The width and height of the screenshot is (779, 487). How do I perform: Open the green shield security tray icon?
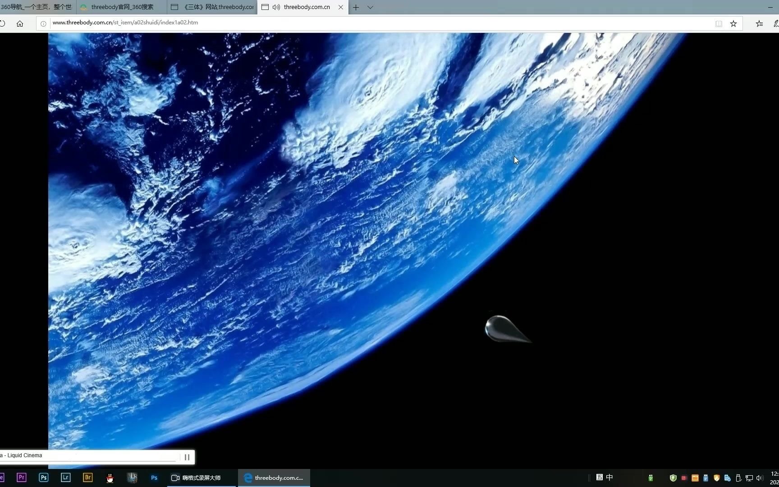[x=673, y=478]
